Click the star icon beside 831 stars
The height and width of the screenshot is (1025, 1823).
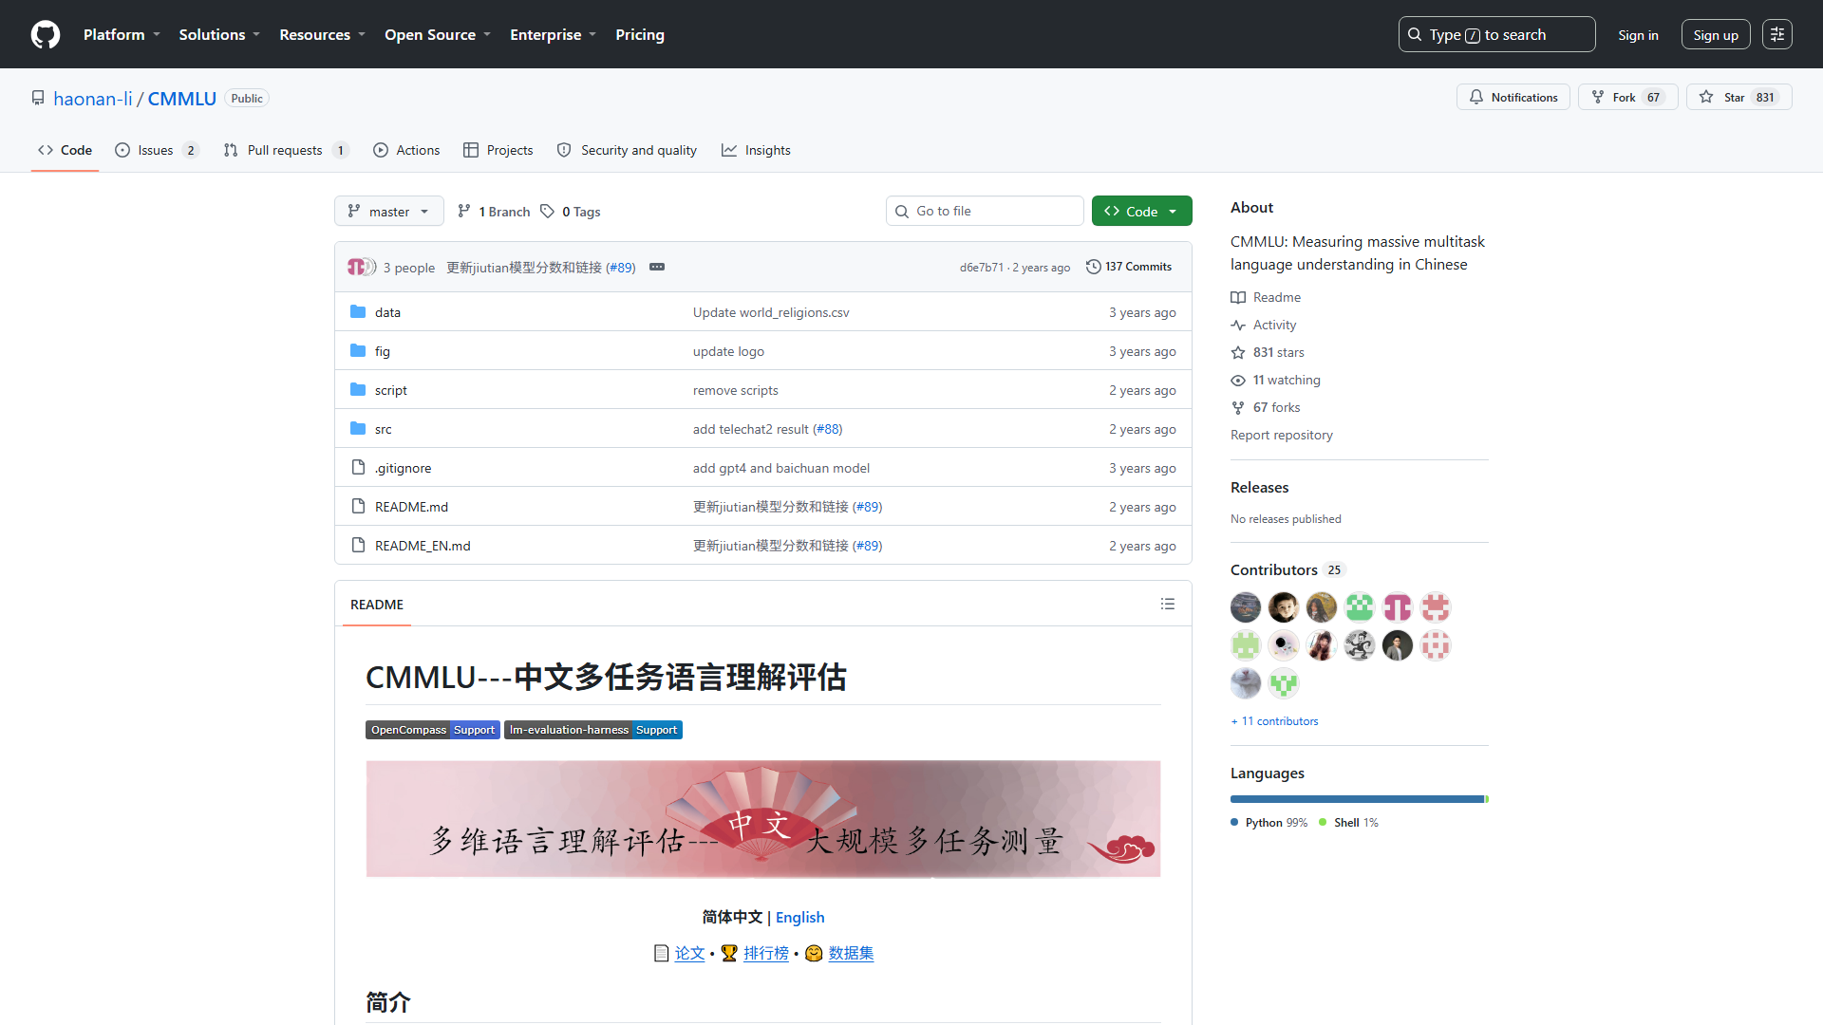pos(1238,352)
